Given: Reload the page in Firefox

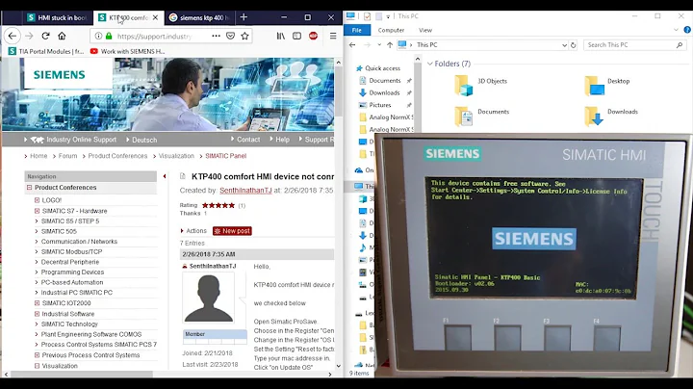Looking at the screenshot, I should click(45, 36).
